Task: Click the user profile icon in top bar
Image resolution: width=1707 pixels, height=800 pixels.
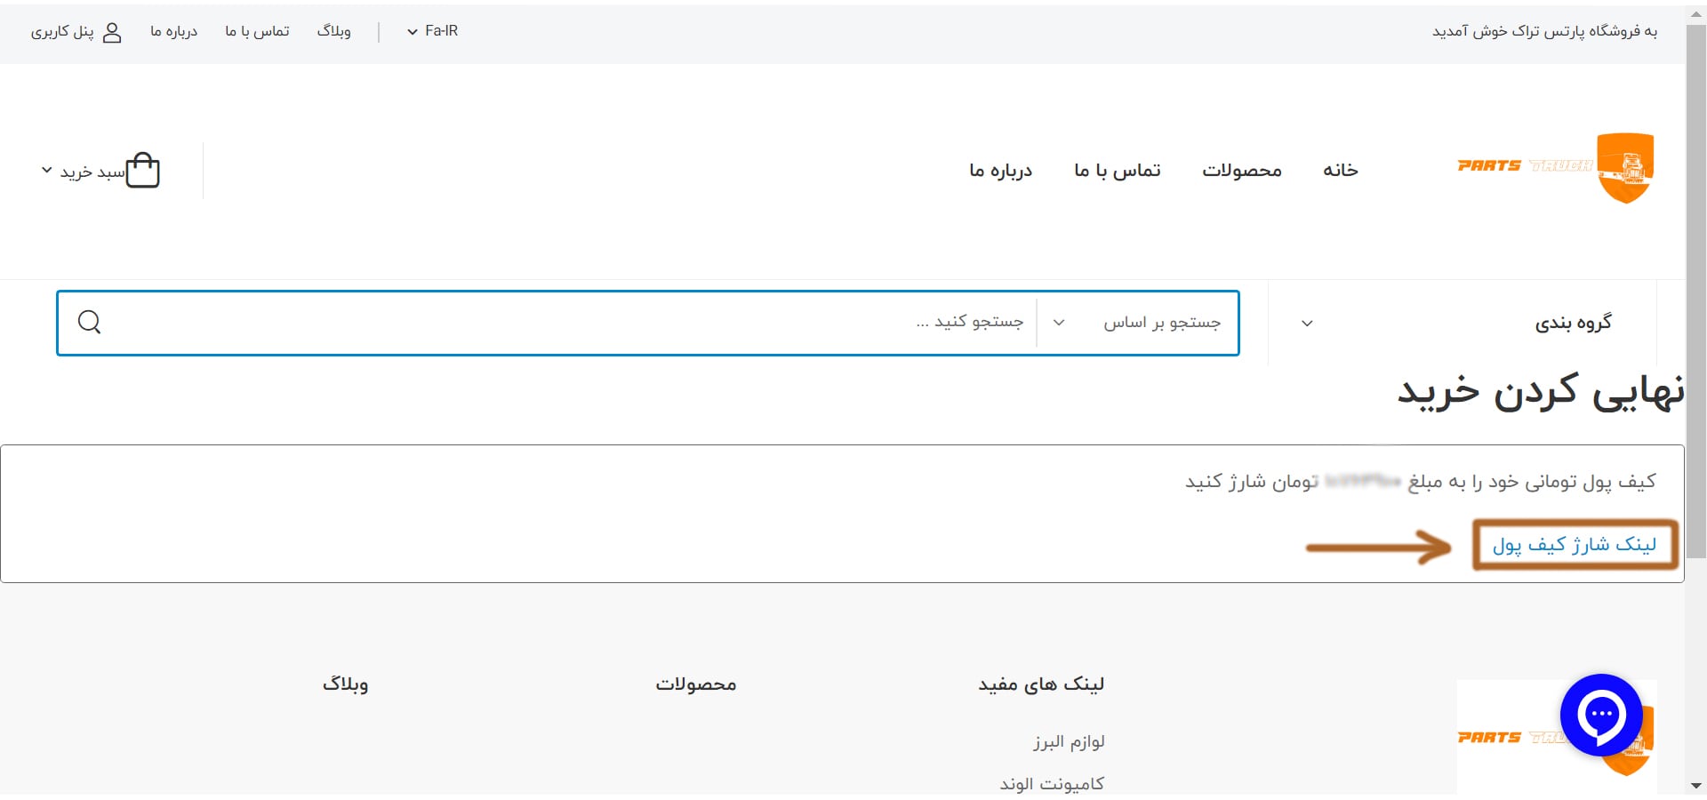Action: [112, 32]
